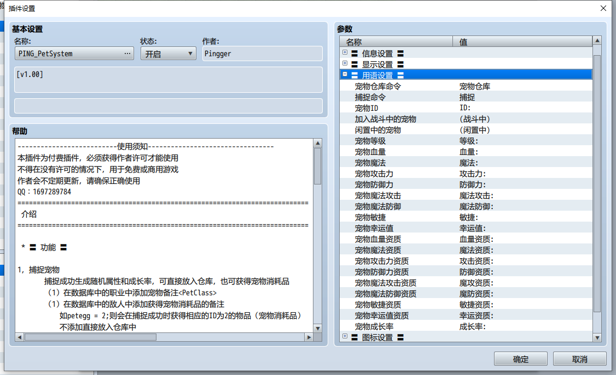Click the value cell 攻击力:
The height and width of the screenshot is (375, 616).
473,174
